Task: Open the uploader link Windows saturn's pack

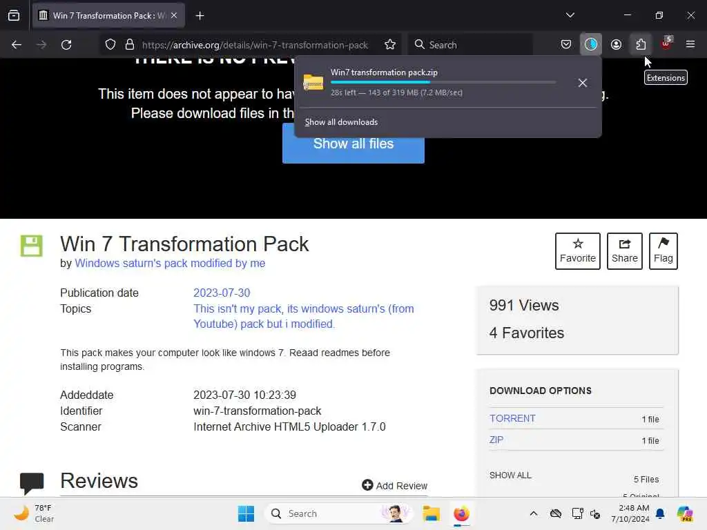Action: pos(170,263)
